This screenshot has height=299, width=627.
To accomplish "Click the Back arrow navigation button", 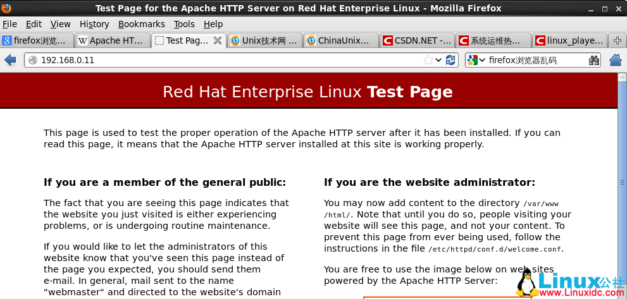I will (9, 60).
